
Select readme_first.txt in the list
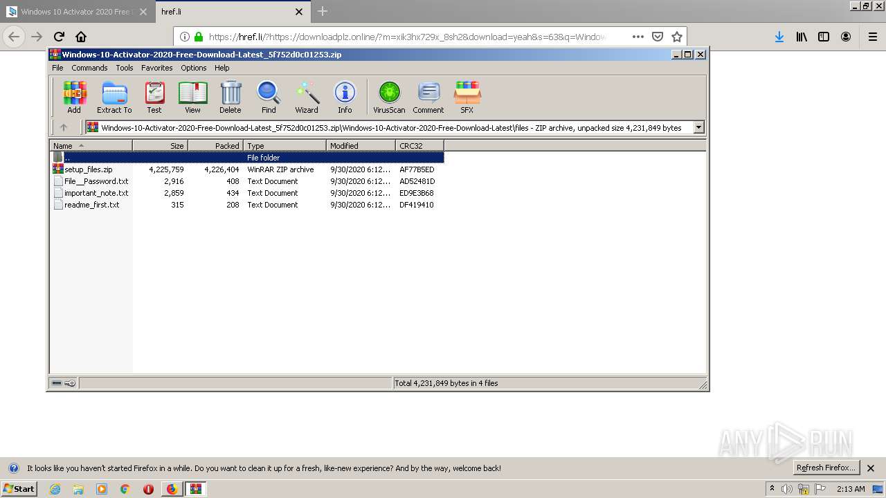[91, 205]
